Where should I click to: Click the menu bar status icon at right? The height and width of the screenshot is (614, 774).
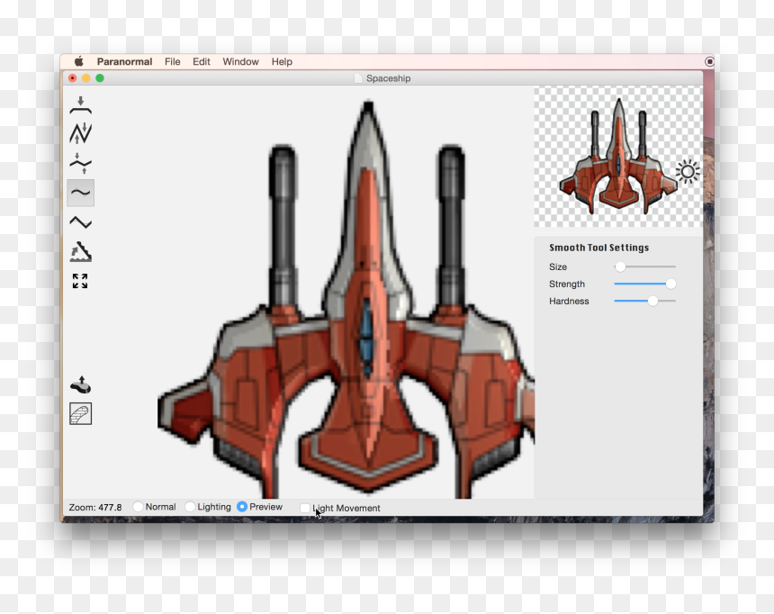point(709,62)
